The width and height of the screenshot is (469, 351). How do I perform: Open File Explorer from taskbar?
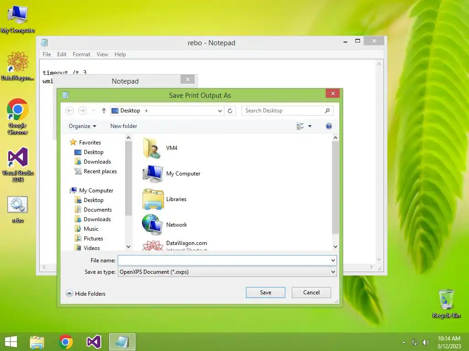(37, 342)
